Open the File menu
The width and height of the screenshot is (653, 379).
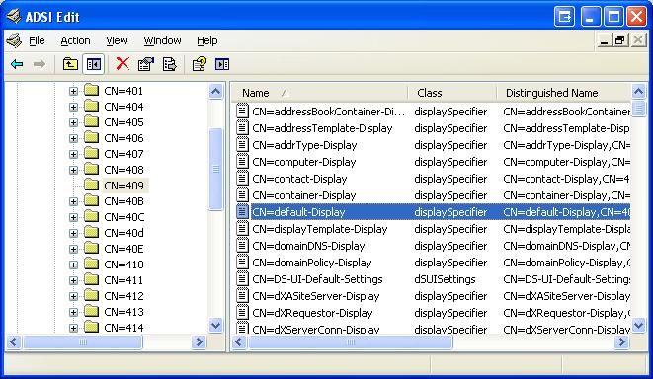37,40
